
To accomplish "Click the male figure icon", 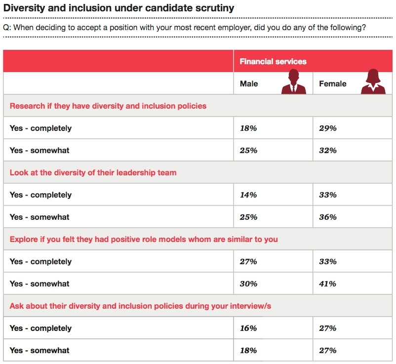I will point(294,82).
